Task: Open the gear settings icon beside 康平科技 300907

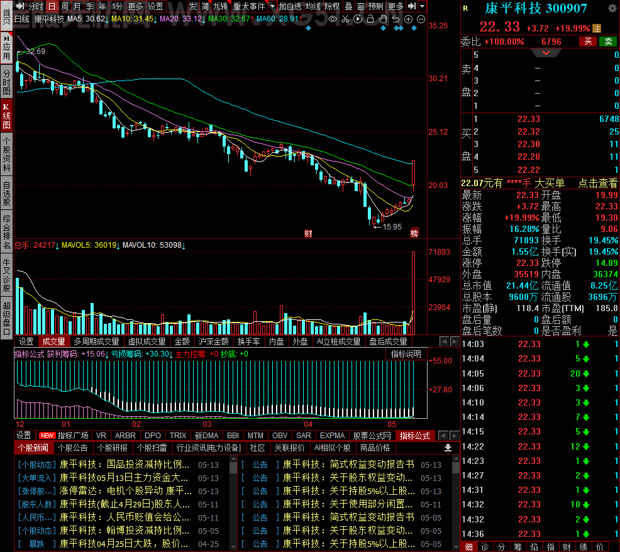Action: [612, 8]
